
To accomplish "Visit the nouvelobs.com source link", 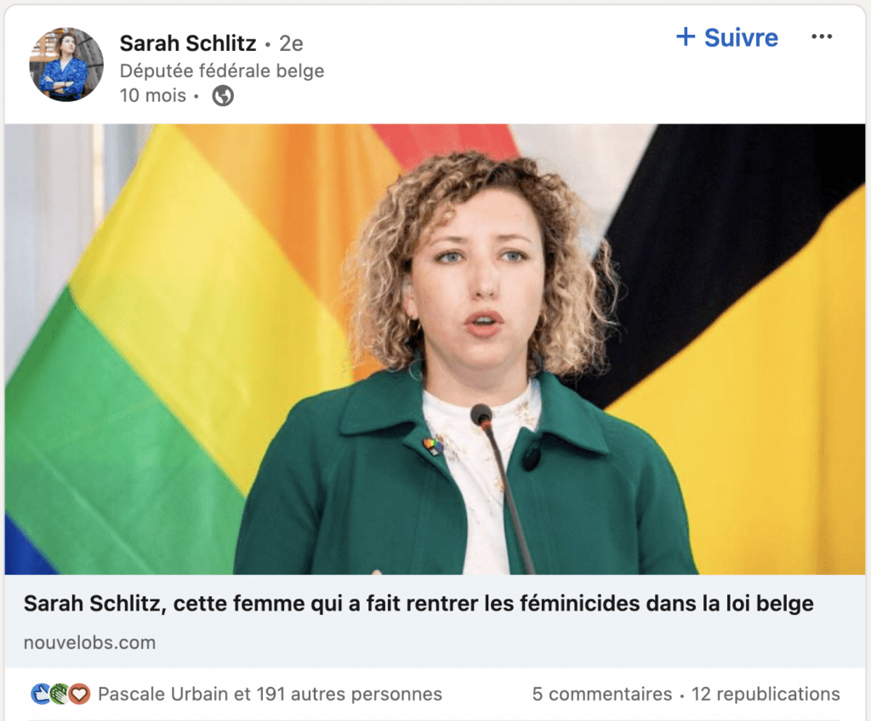I will [89, 643].
